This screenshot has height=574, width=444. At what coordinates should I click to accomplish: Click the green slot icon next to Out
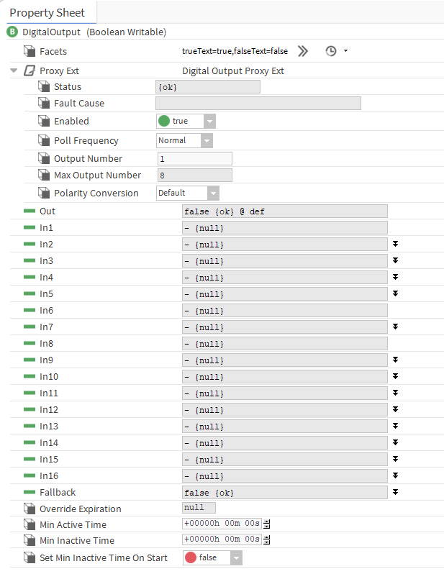30,211
